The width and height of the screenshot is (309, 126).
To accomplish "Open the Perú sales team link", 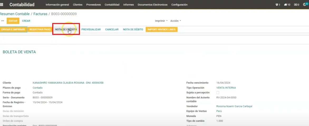I will click(x=219, y=111).
